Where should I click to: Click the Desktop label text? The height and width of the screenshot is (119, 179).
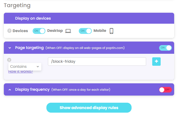tap(55, 31)
